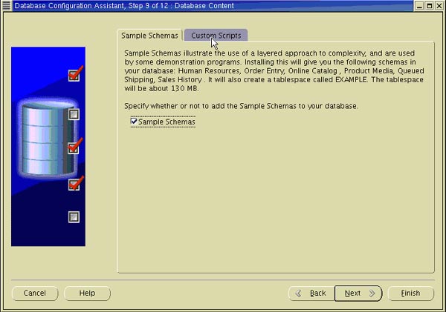Open Help for this step
The width and height of the screenshot is (446, 312).
[87, 293]
